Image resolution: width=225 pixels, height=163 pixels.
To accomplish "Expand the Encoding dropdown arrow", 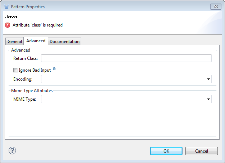I will pyautogui.click(x=208, y=79).
